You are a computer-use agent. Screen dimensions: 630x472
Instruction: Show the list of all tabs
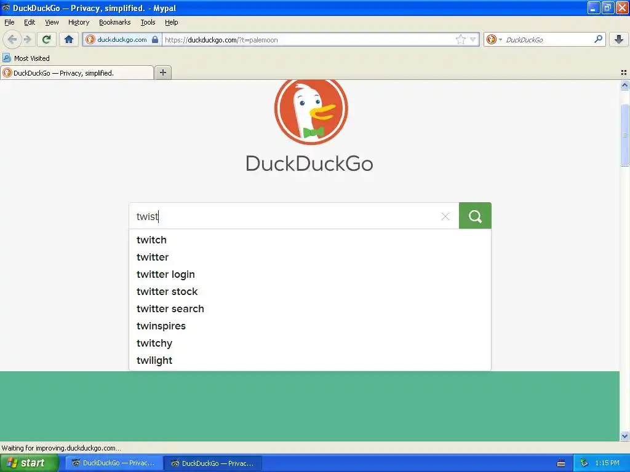point(624,73)
